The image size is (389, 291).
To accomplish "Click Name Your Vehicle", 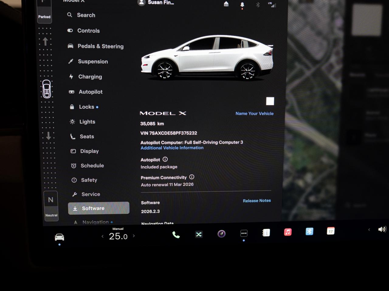I will point(254,113).
